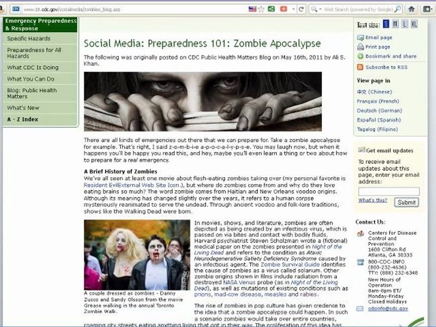Open the prions link
The height and width of the screenshot is (327, 436).
tap(203, 294)
